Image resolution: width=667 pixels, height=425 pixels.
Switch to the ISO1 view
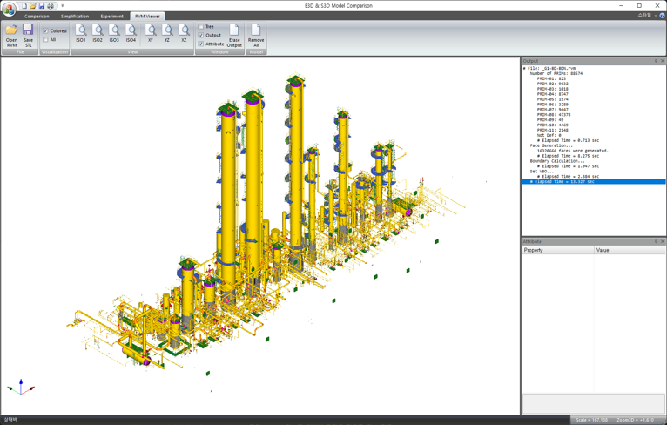pos(81,34)
